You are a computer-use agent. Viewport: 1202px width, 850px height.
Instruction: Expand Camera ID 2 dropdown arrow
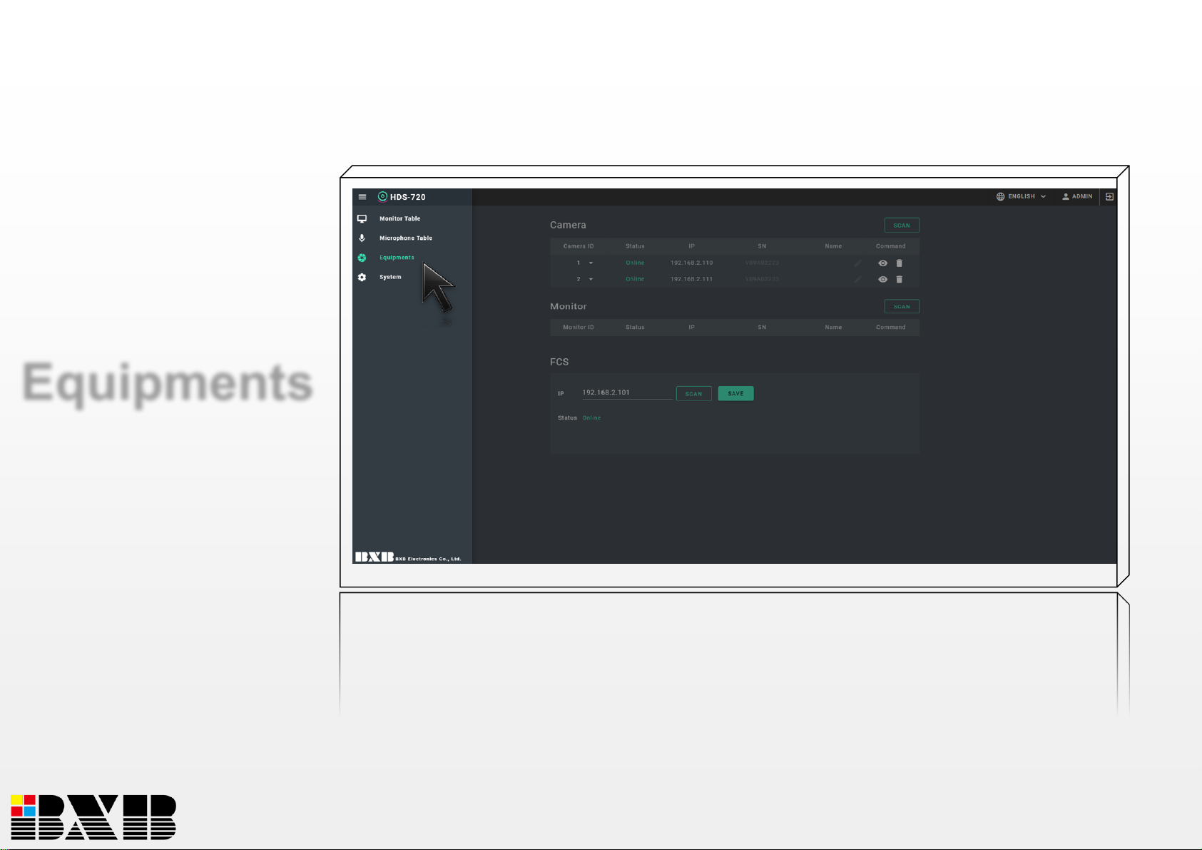click(x=591, y=280)
